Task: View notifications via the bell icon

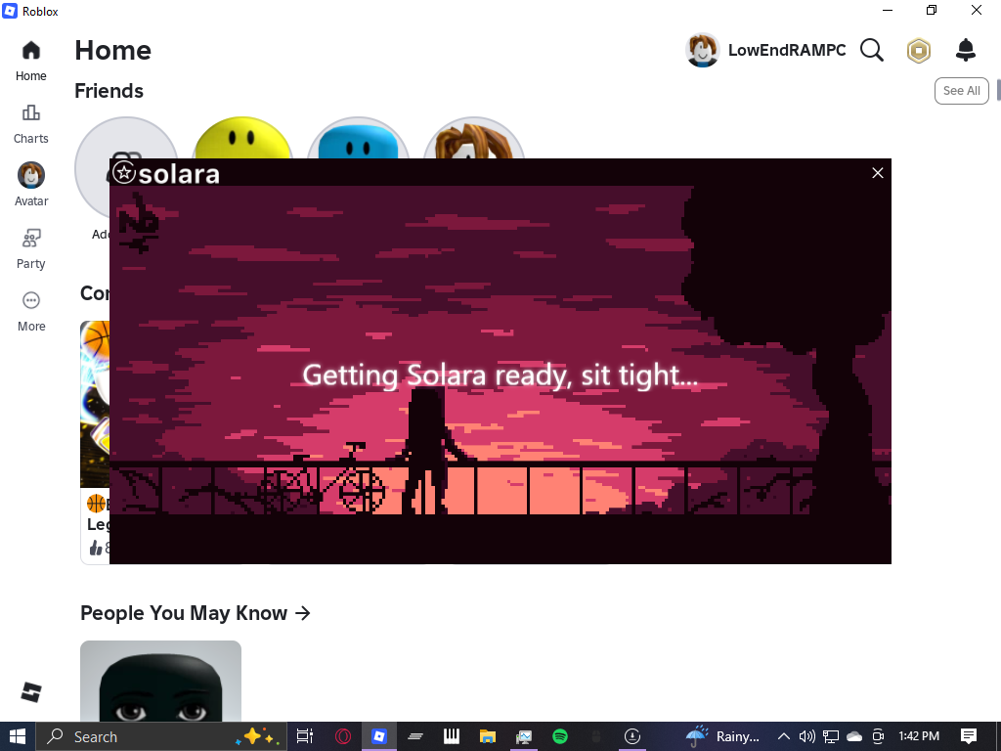Action: tap(965, 50)
